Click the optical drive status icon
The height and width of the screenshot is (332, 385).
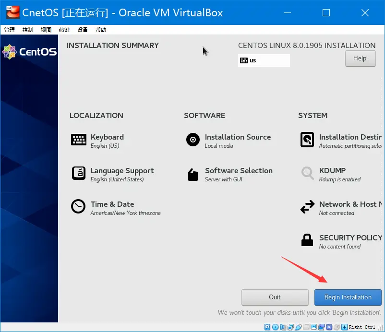click(276, 327)
